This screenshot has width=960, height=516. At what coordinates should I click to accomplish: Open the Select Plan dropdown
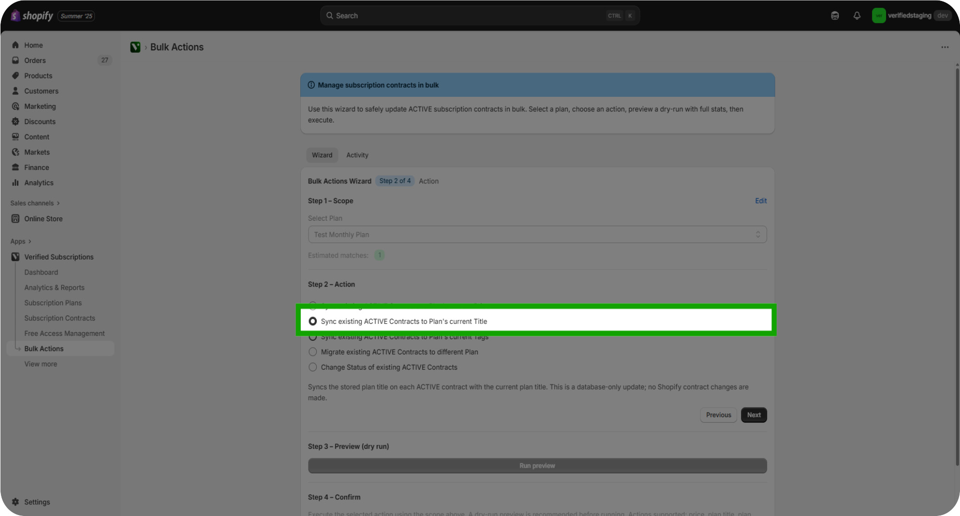click(537, 235)
